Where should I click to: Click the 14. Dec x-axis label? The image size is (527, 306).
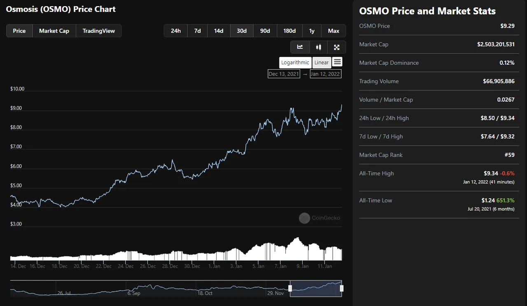point(18,266)
